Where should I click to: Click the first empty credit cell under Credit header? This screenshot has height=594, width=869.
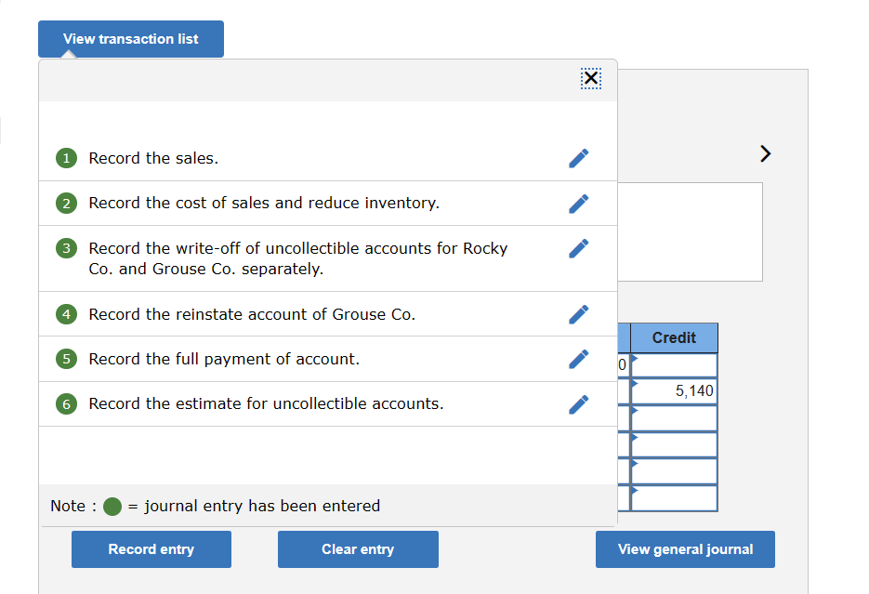pos(674,364)
